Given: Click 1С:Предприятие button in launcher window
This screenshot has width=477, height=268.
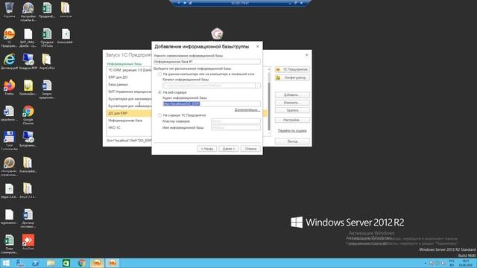Looking at the screenshot, I should tap(292, 69).
